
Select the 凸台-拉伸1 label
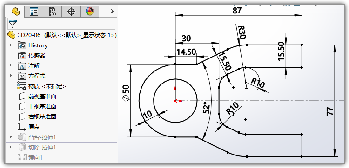point(42,137)
